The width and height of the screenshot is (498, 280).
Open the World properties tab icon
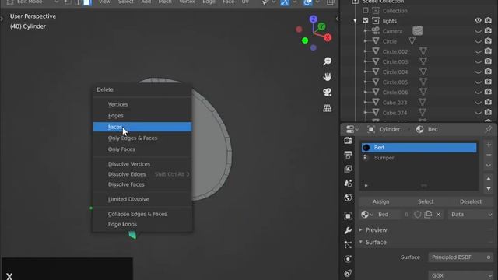348,198
